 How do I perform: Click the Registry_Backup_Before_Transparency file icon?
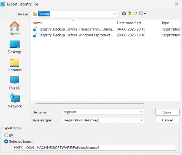(35, 29)
